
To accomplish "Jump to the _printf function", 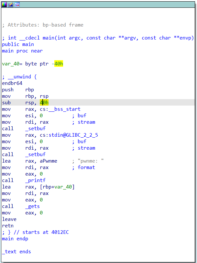I will pyautogui.click(x=35, y=180).
